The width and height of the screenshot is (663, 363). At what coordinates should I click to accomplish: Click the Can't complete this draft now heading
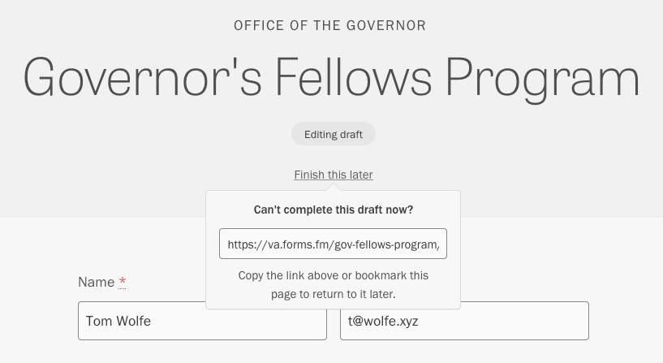tap(334, 210)
